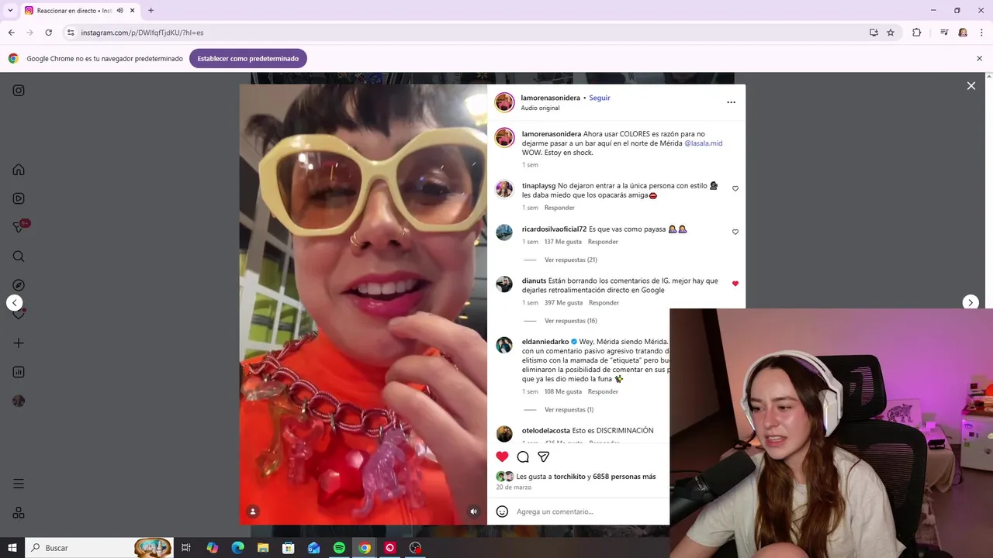Screen dimensions: 993x558
Task: Like tinaplaysg's comment
Action: tap(735, 188)
